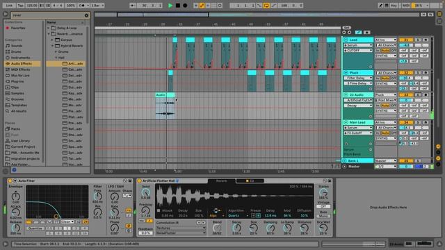Toggle track activator 22 on Pluck track
This screenshot has height=250, width=445.
tap(406, 73)
